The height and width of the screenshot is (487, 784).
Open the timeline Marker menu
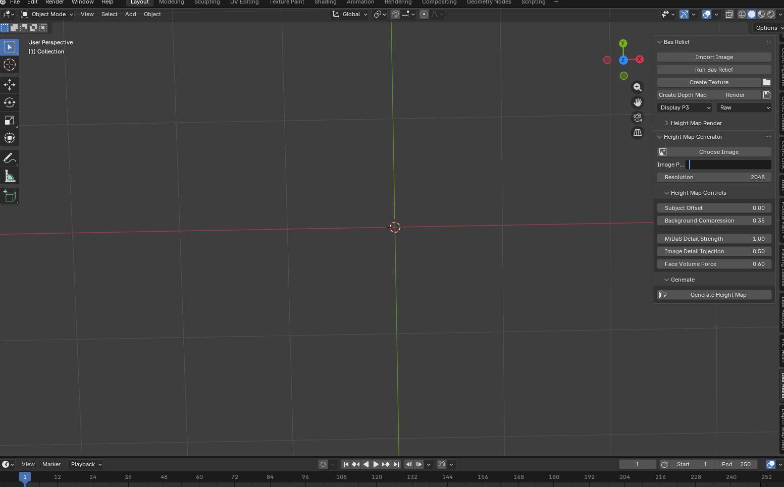(x=51, y=464)
